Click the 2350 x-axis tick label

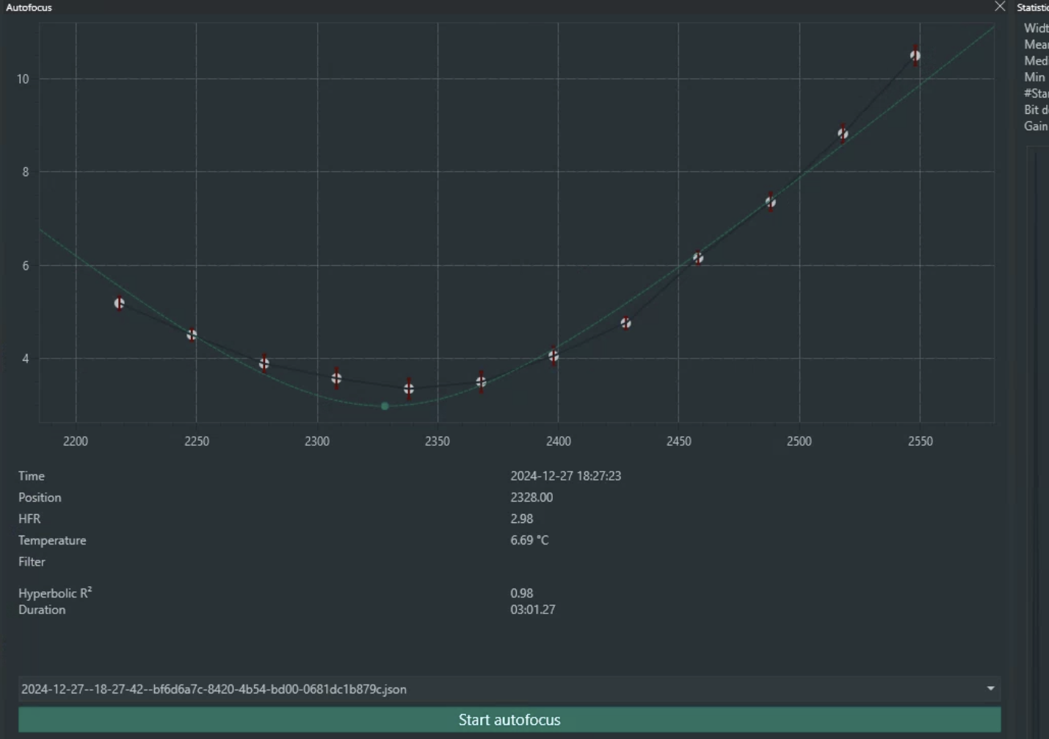pyautogui.click(x=438, y=441)
